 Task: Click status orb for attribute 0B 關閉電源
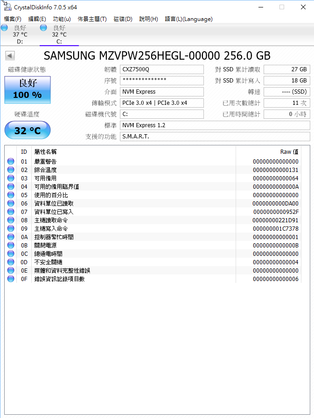pyautogui.click(x=11, y=246)
